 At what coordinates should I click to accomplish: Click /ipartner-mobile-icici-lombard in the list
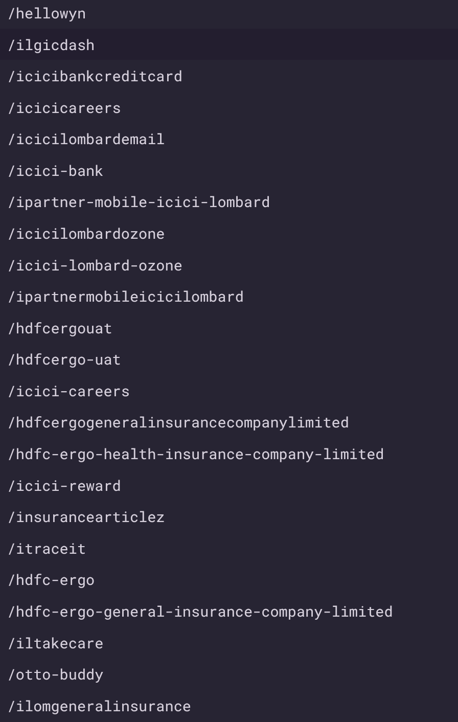tap(139, 202)
